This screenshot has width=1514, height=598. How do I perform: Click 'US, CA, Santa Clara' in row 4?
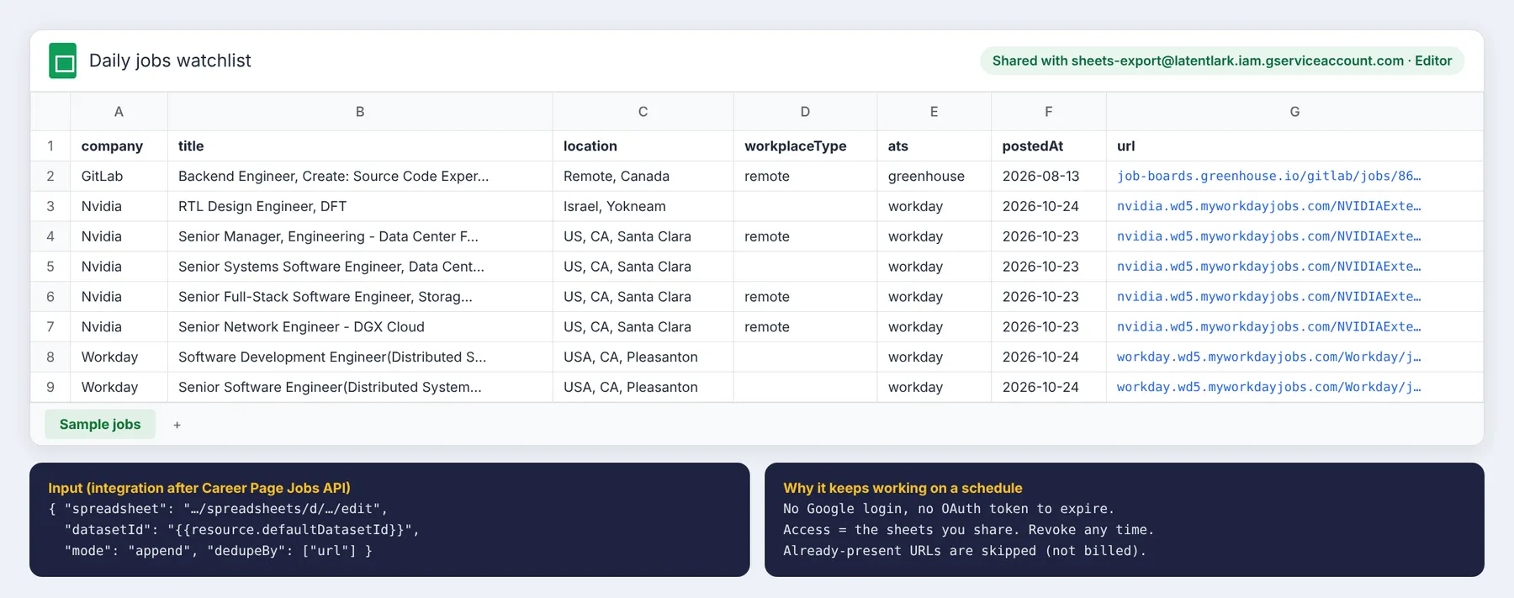pos(643,236)
